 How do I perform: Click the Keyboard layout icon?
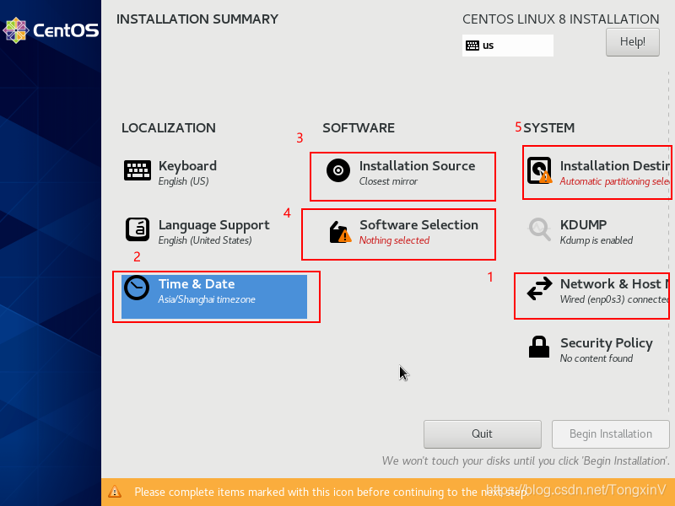coord(138,170)
